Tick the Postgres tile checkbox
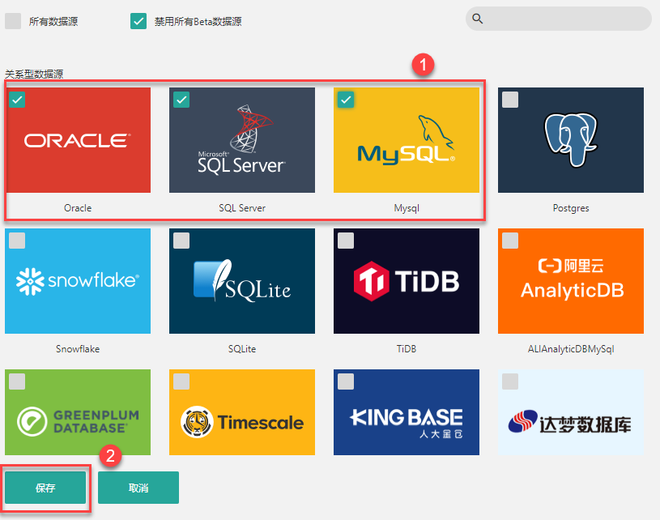 tap(510, 100)
